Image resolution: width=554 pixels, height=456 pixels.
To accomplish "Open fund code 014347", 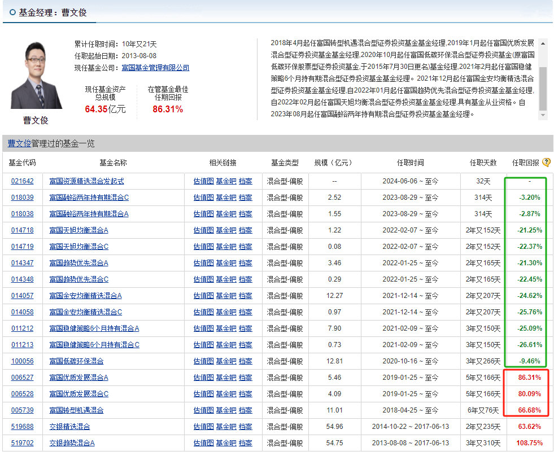I will (x=22, y=263).
